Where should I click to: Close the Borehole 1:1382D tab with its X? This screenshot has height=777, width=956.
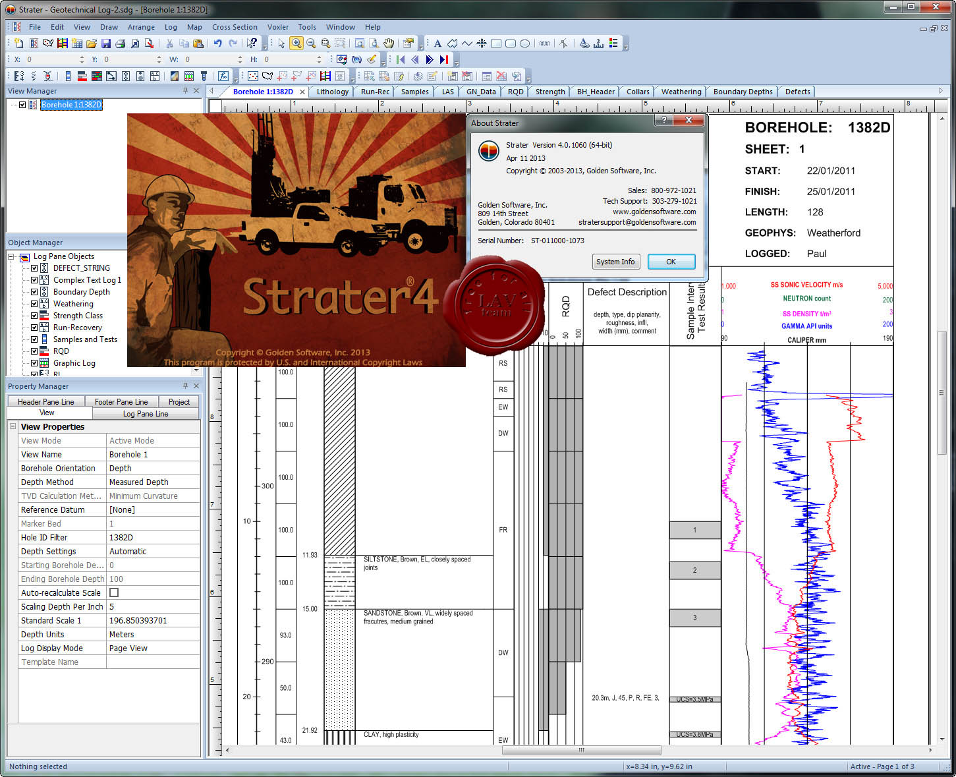point(302,92)
